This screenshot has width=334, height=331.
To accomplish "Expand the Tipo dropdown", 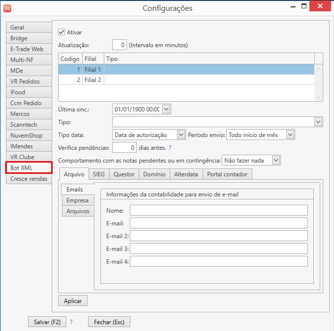I will click(x=318, y=122).
